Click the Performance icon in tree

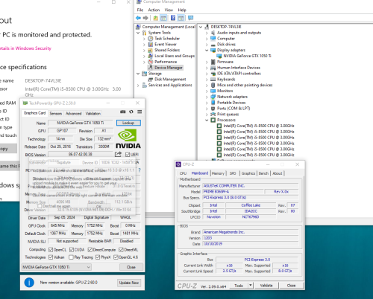(x=151, y=62)
